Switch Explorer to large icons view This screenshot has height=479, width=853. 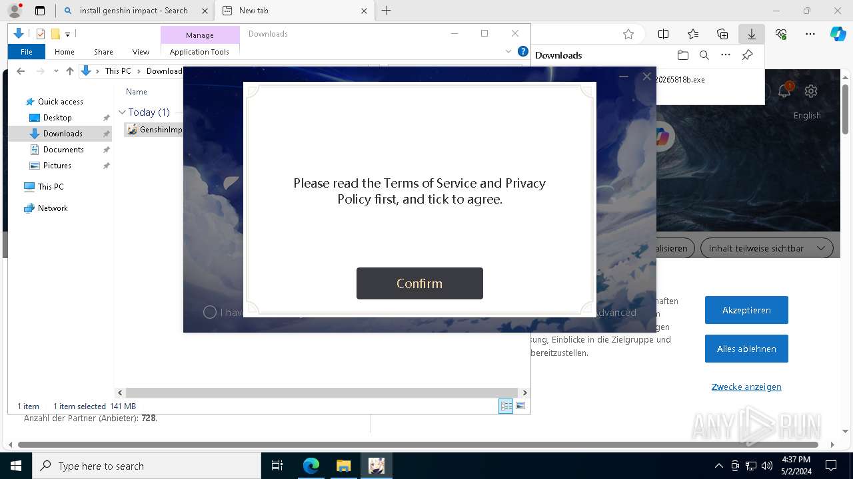(x=520, y=406)
